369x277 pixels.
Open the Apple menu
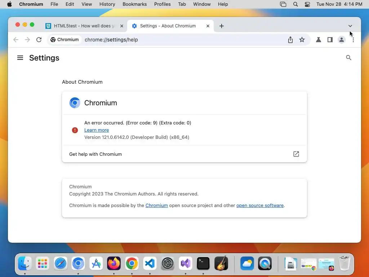click(9, 4)
